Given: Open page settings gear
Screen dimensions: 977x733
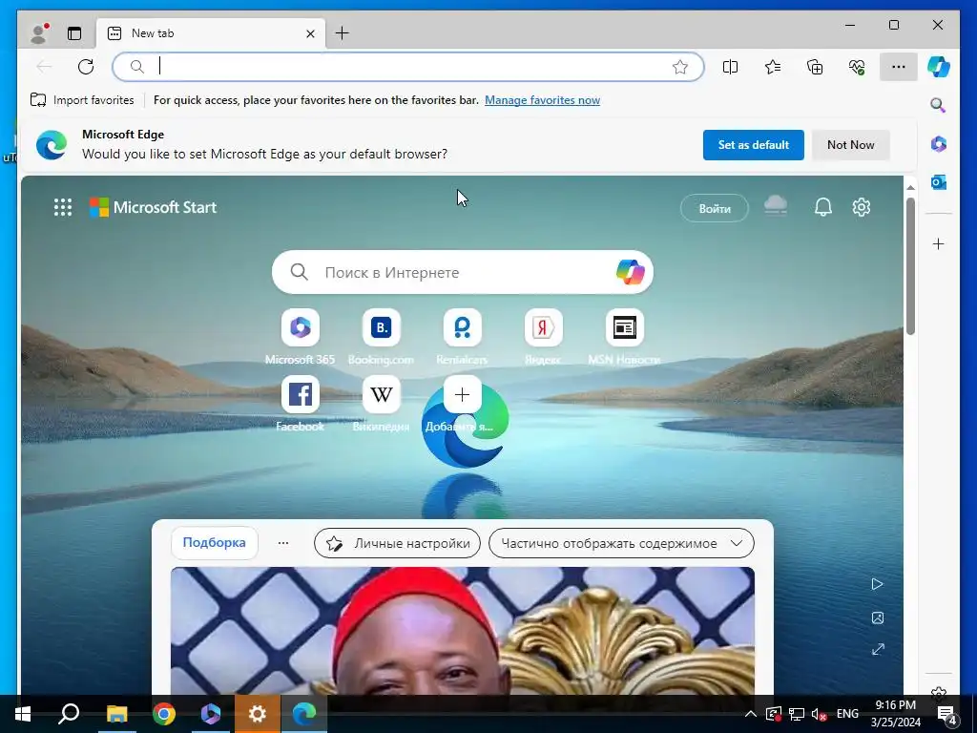Looking at the screenshot, I should point(862,207).
